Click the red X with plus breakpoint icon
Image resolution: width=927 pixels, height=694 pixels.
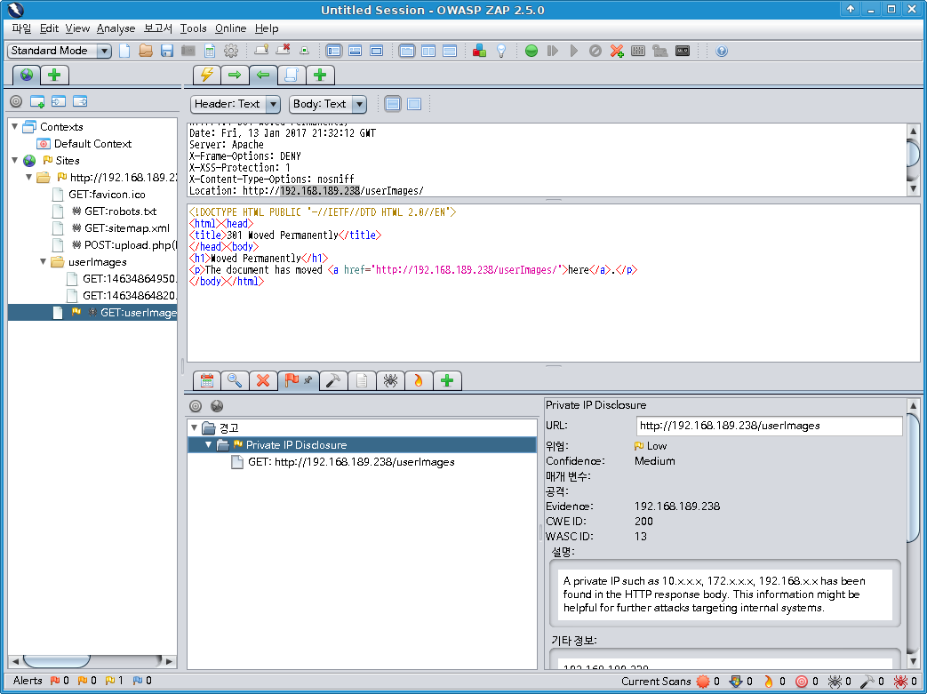click(617, 51)
